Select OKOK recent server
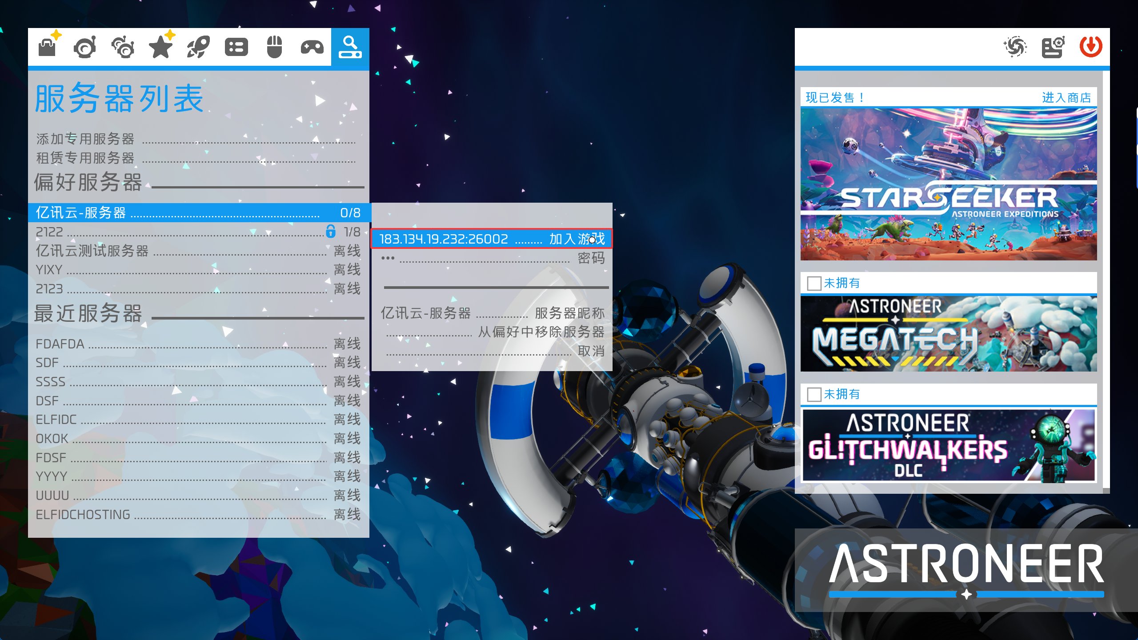This screenshot has height=640, width=1138. (x=199, y=438)
